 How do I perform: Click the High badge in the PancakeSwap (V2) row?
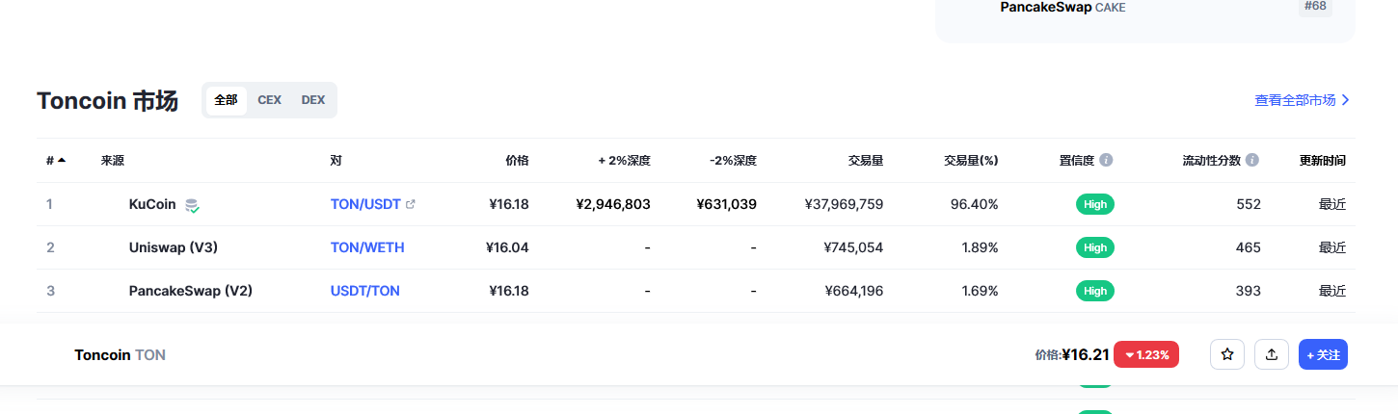pyautogui.click(x=1095, y=291)
